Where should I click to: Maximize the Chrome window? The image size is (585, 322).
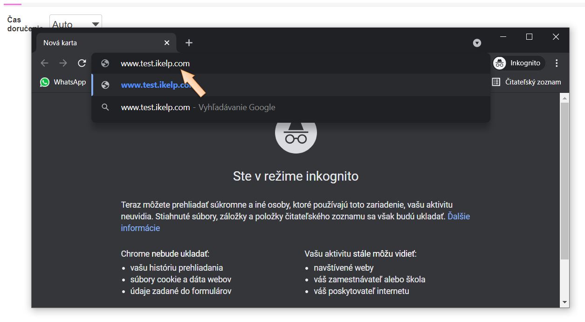529,37
